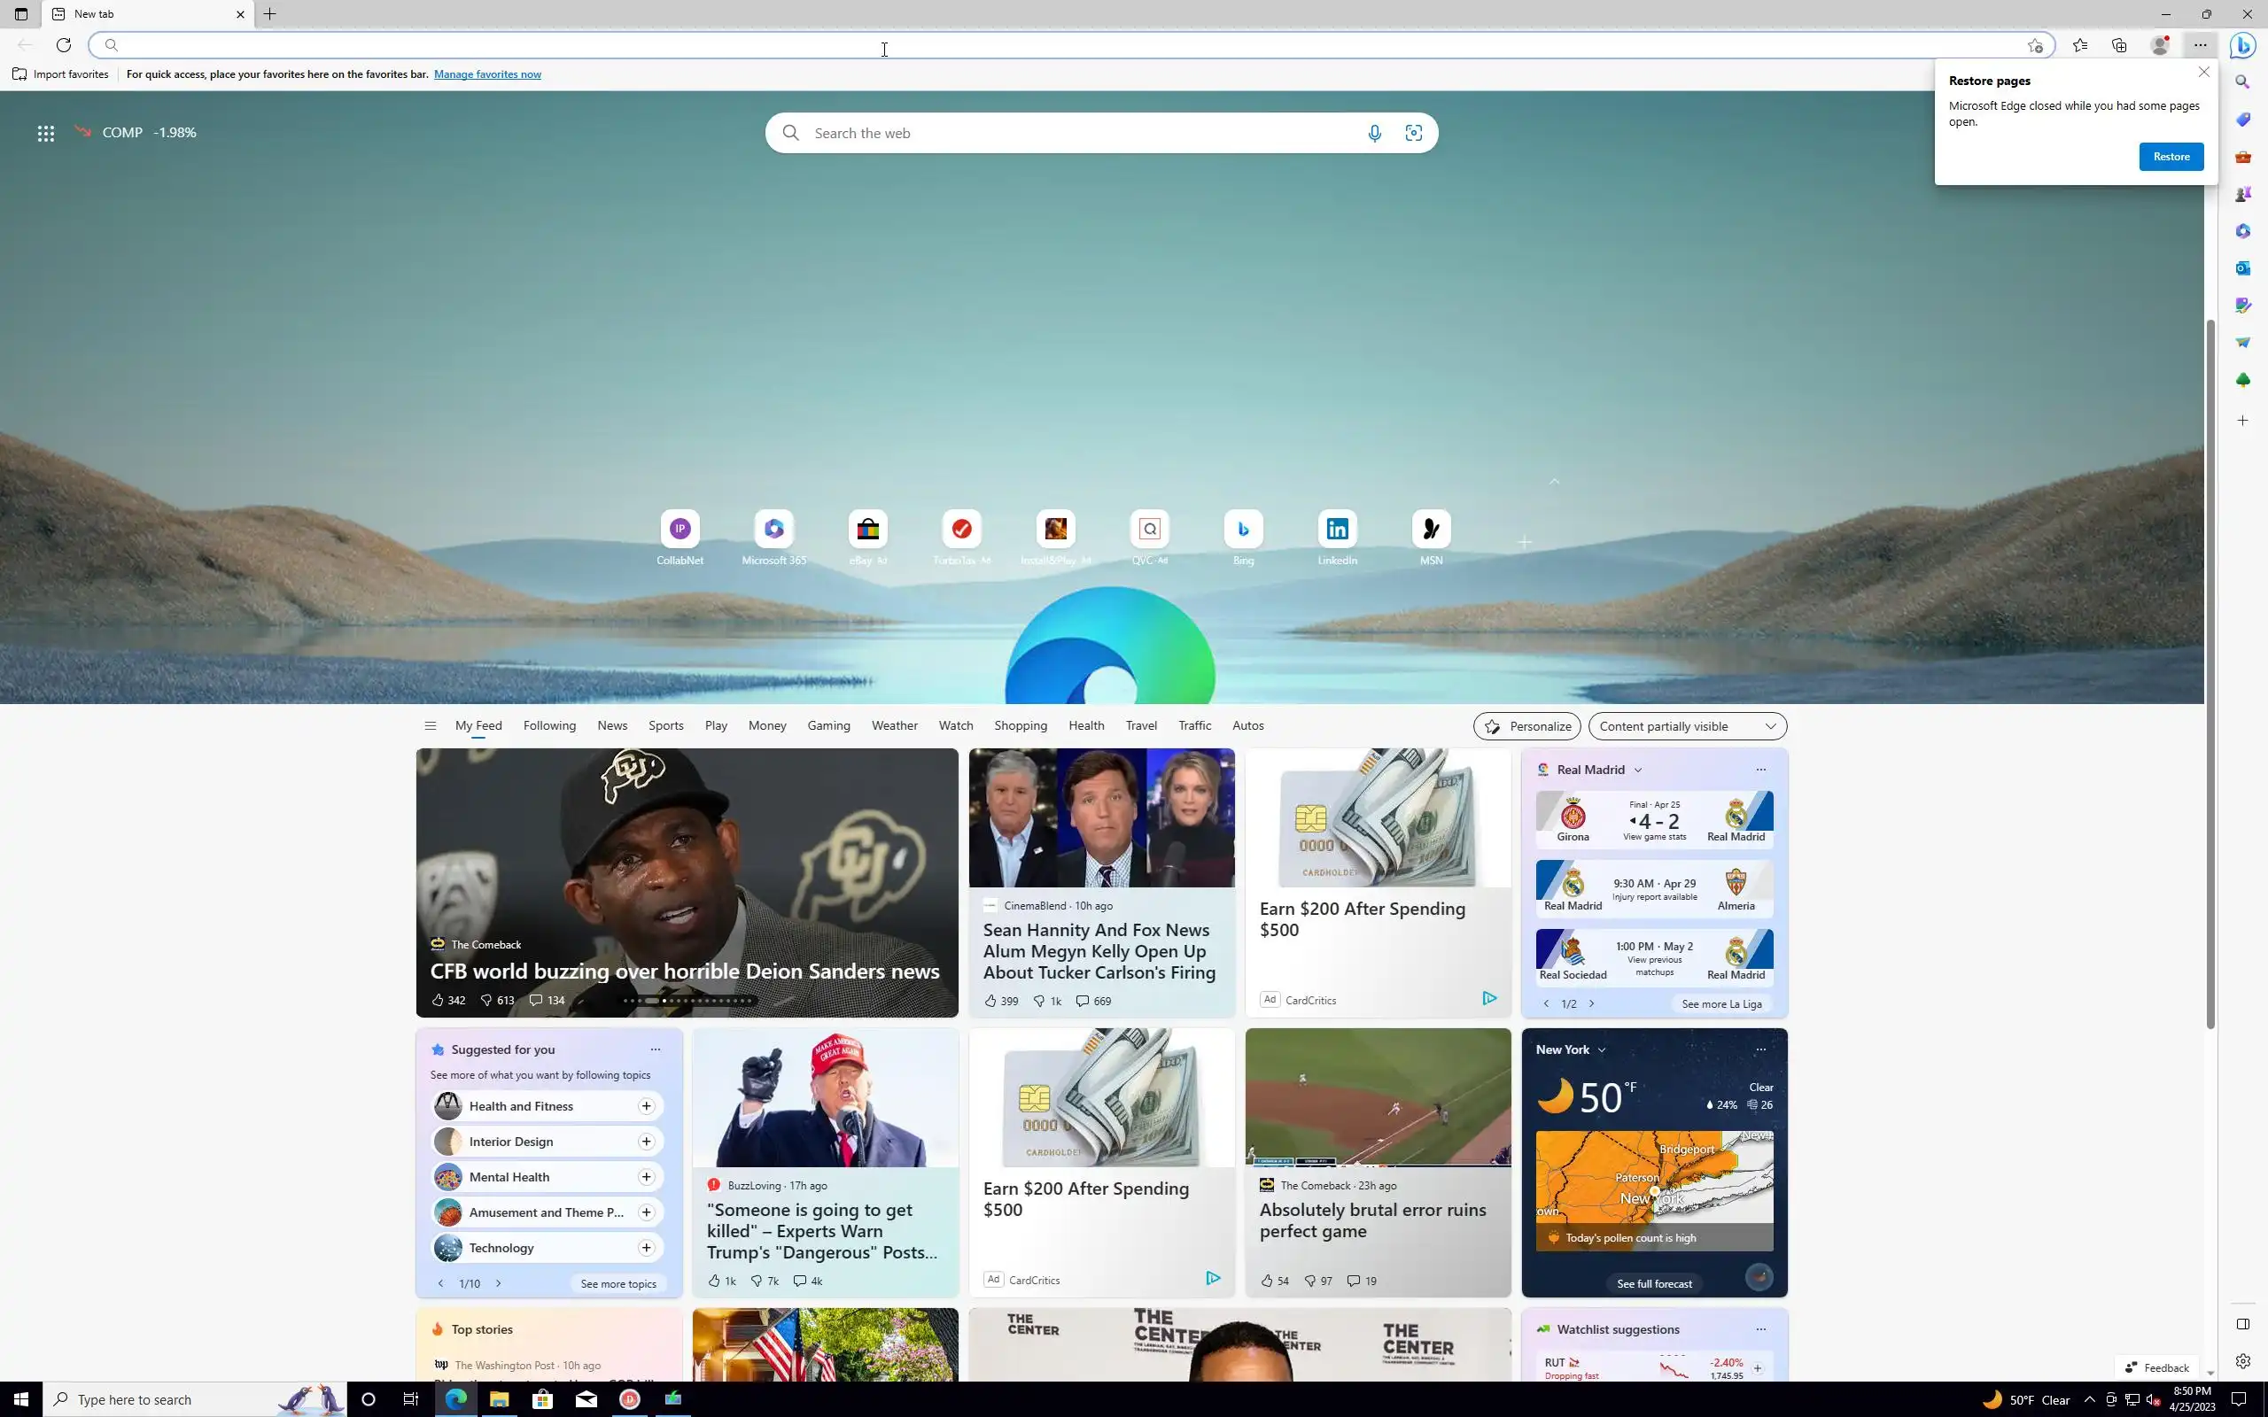Open Bing chat sidebar button
Screen dimensions: 2268x1417
(2242, 45)
